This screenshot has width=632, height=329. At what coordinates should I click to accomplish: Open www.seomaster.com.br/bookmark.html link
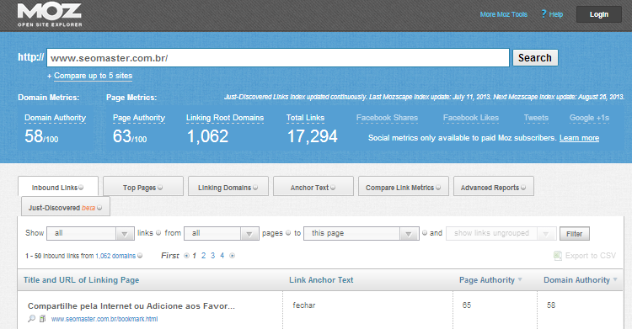(x=104, y=319)
